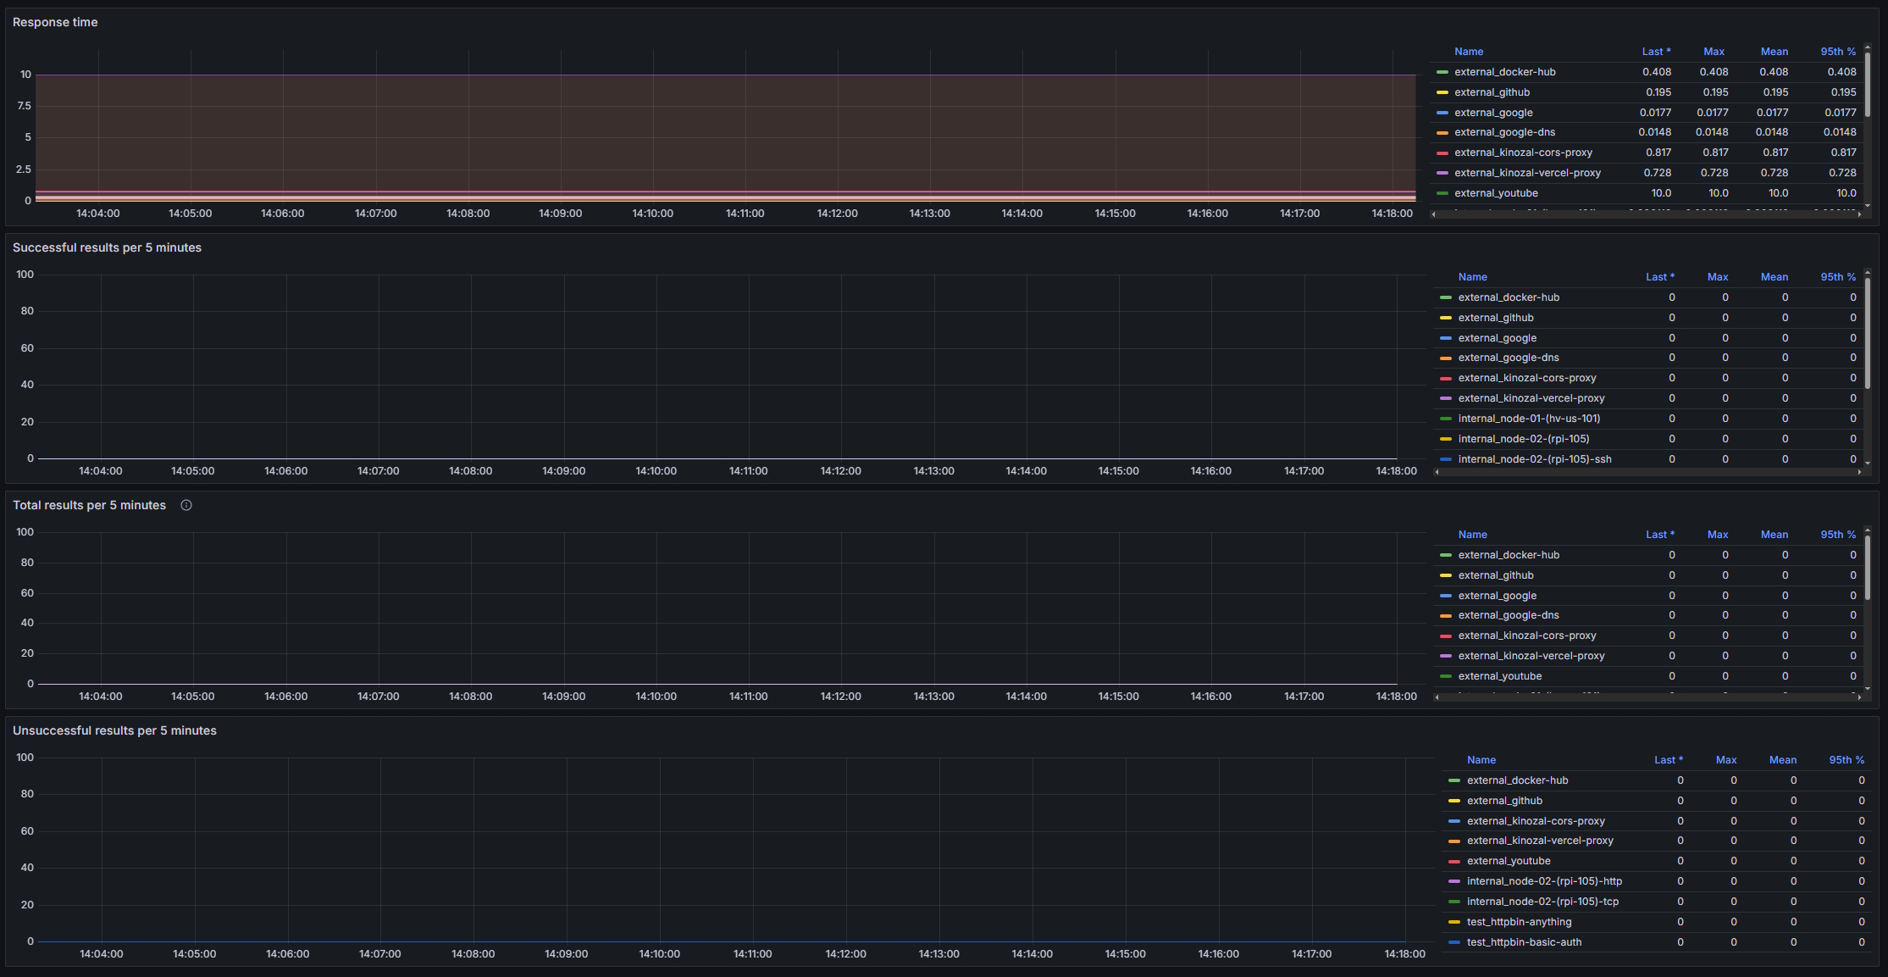Toggle internal_node-02-(rpi-105)-ssh in Successful results legend
This screenshot has width=1888, height=977.
[x=1534, y=459]
